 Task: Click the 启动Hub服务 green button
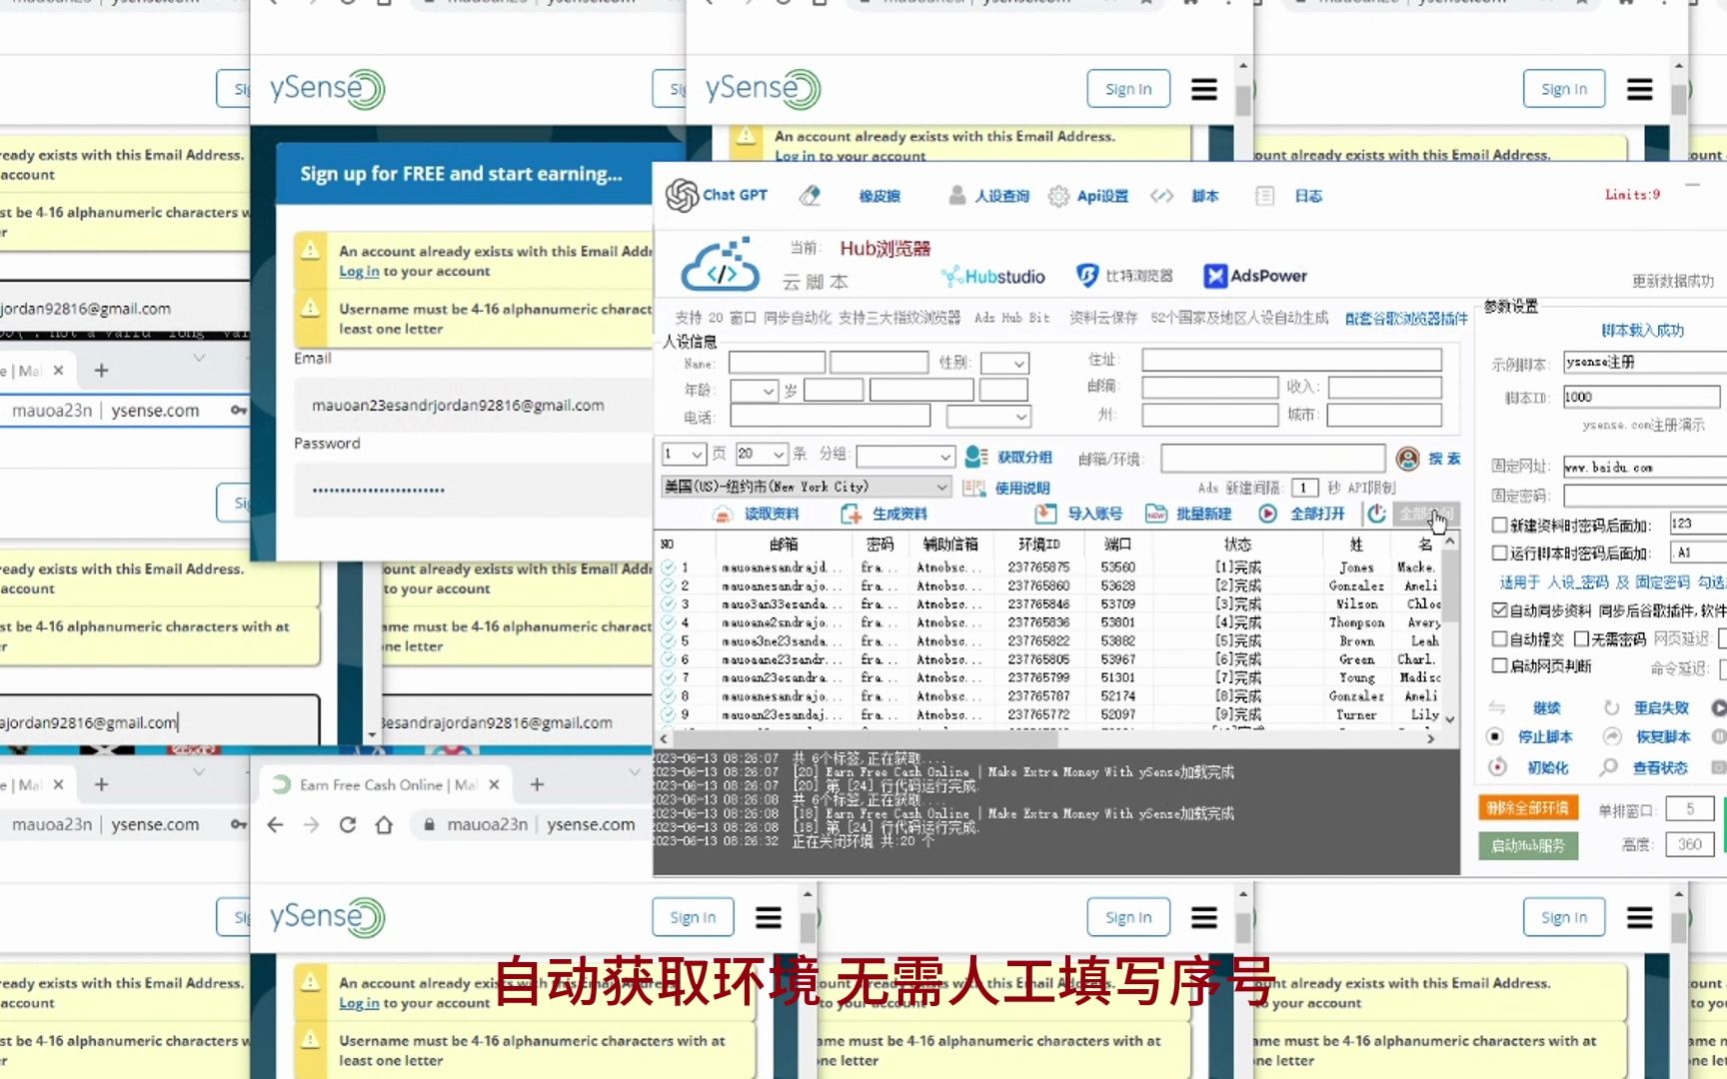pyautogui.click(x=1528, y=846)
